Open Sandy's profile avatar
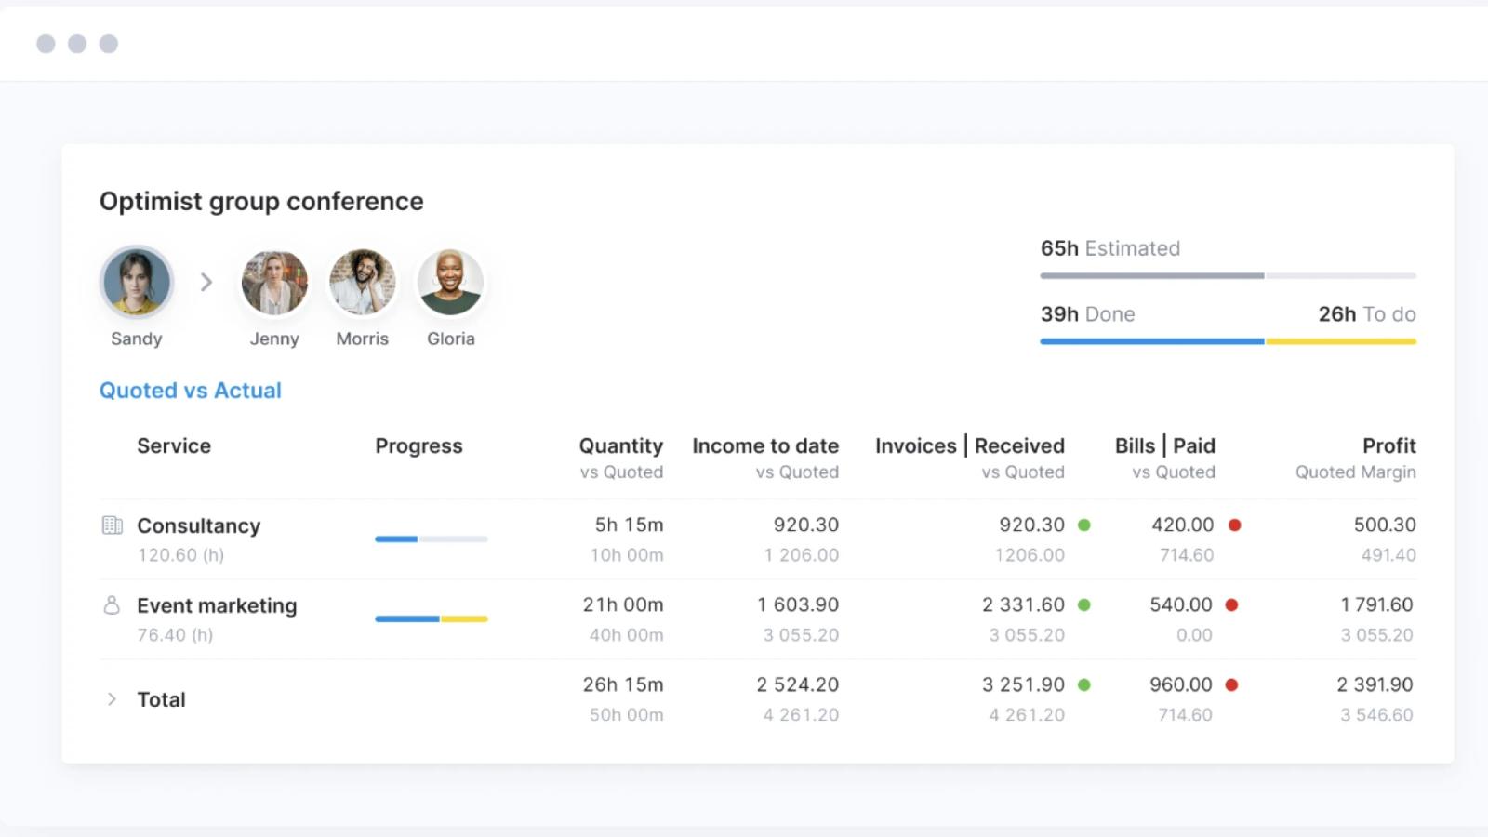1488x837 pixels. (137, 282)
